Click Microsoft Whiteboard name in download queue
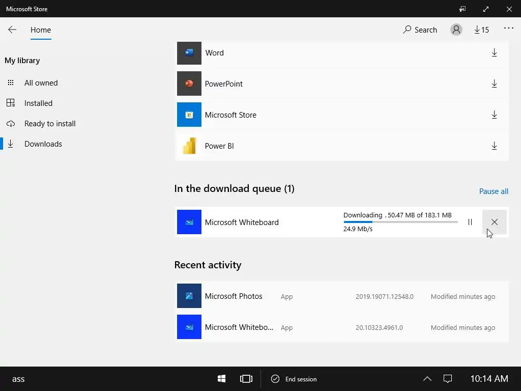This screenshot has width=521, height=391. coord(242,222)
